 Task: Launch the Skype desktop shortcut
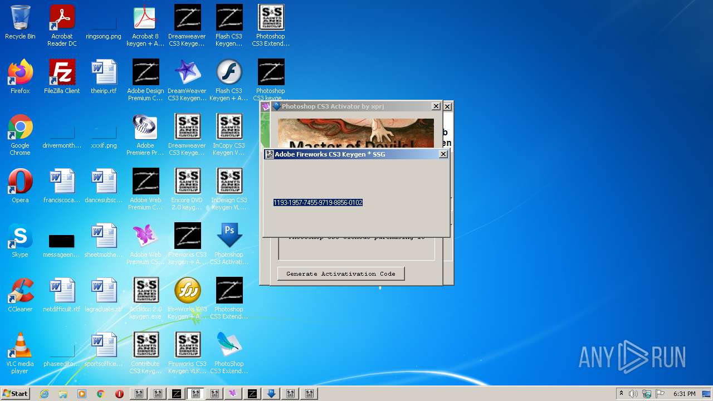tap(20, 241)
